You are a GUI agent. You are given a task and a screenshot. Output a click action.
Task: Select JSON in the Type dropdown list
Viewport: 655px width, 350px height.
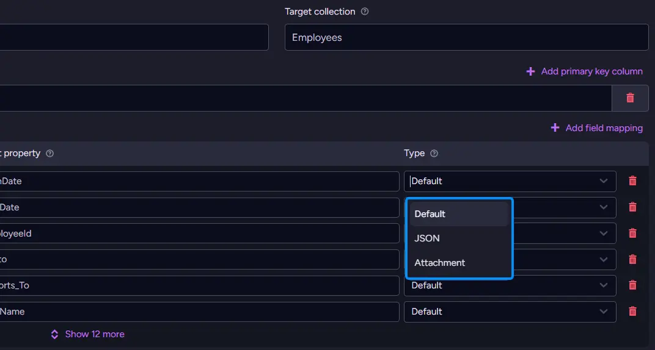(x=459, y=238)
